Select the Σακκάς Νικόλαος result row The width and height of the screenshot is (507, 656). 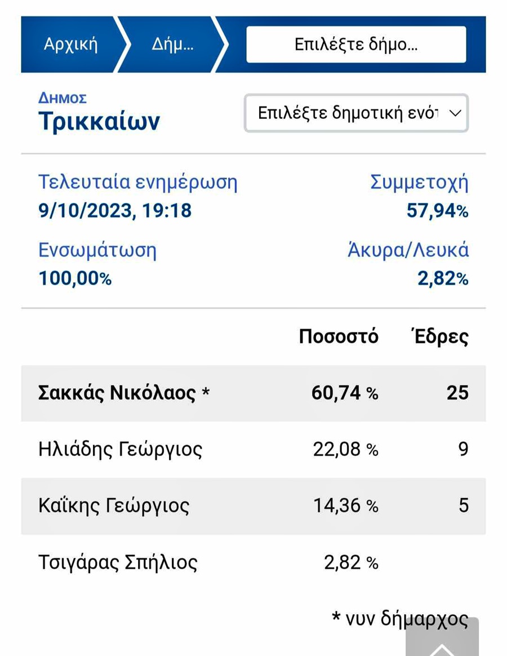click(253, 393)
